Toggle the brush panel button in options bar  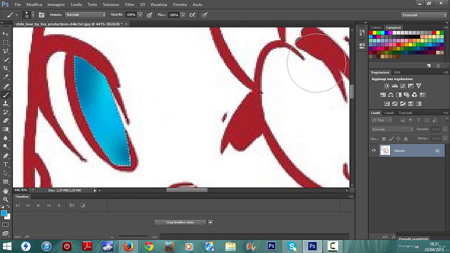41,15
